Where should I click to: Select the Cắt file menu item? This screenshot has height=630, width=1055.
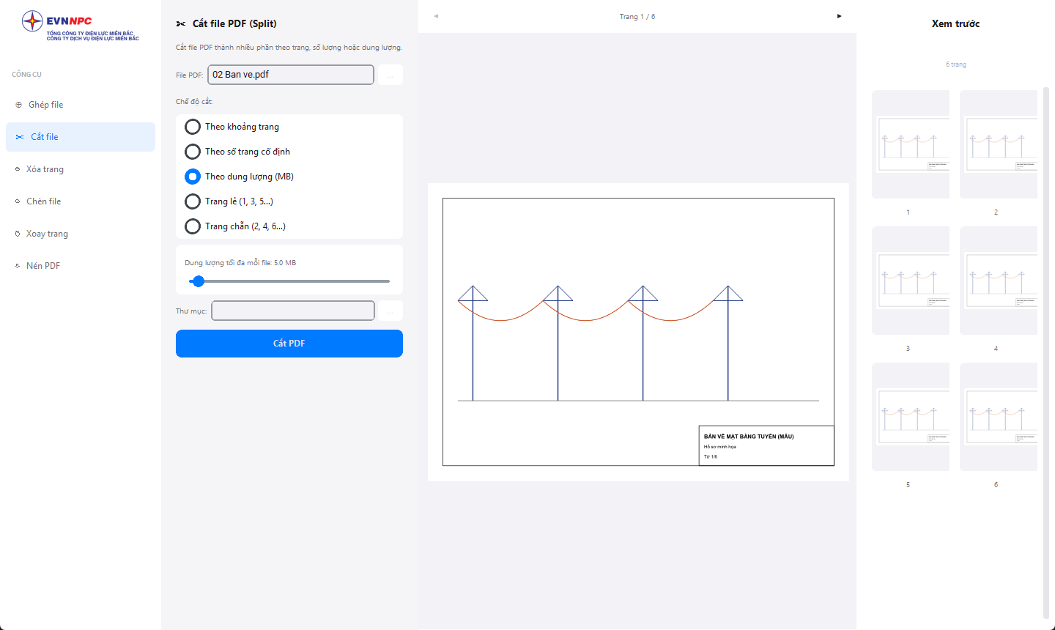[81, 137]
